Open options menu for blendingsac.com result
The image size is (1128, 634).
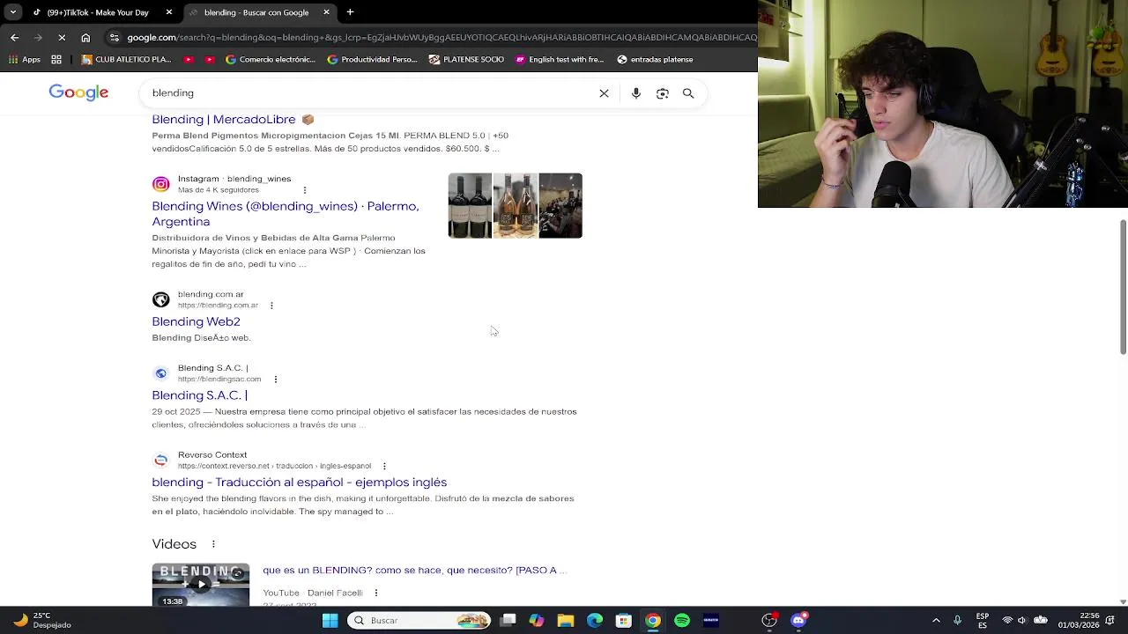click(276, 380)
